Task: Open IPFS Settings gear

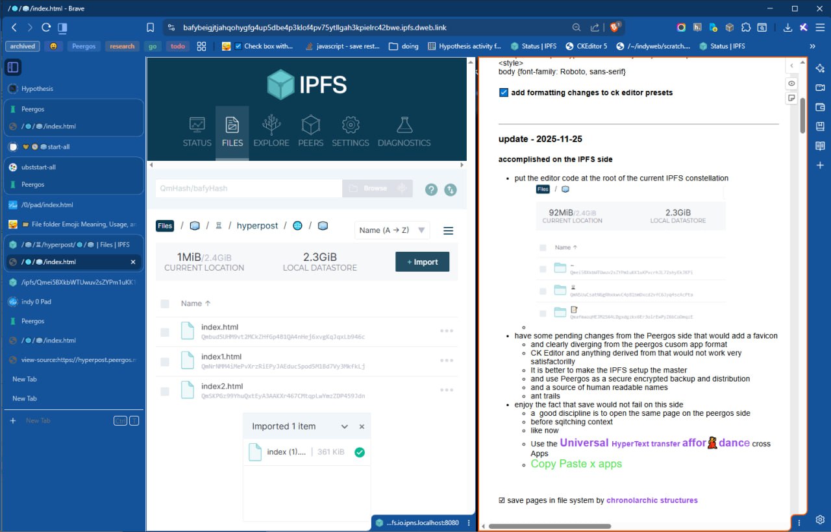Action: [x=350, y=132]
